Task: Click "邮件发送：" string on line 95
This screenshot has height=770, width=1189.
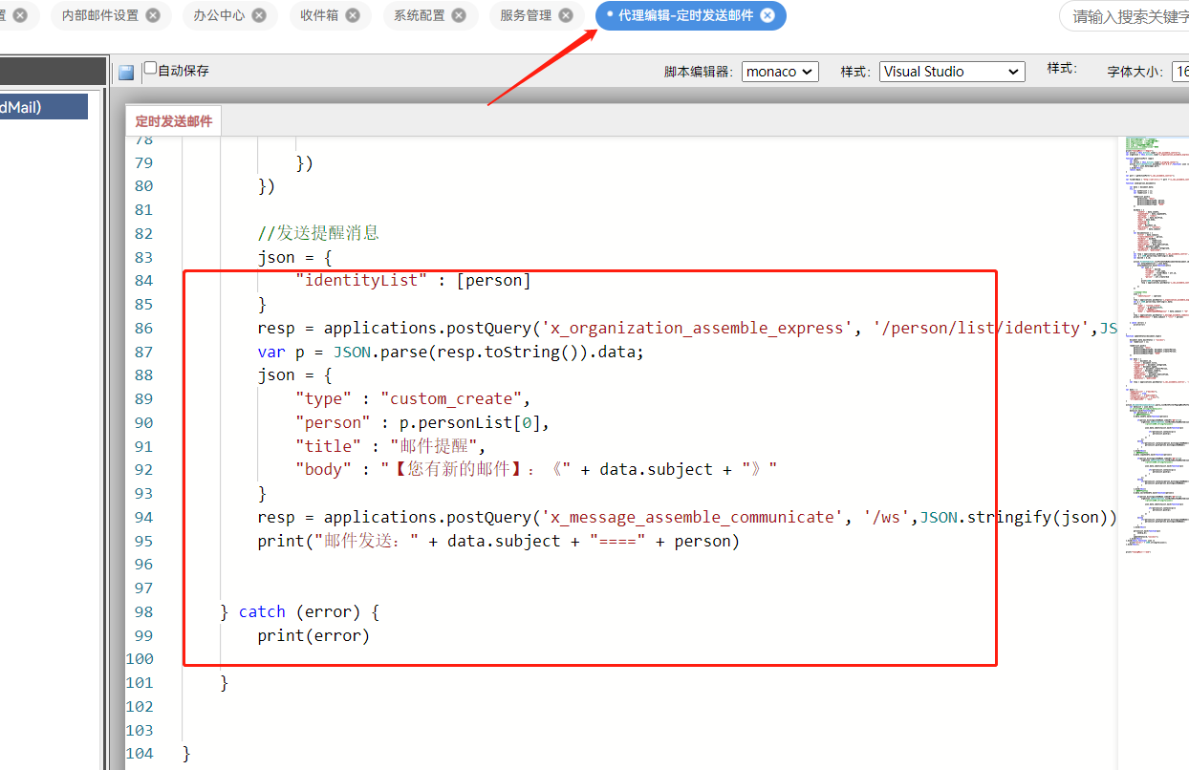Action: click(x=366, y=541)
